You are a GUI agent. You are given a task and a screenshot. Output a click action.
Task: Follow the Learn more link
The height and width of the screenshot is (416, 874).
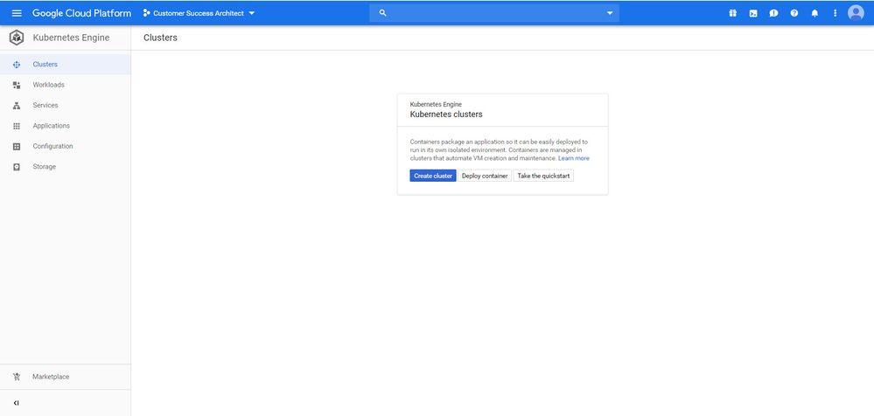click(x=574, y=158)
